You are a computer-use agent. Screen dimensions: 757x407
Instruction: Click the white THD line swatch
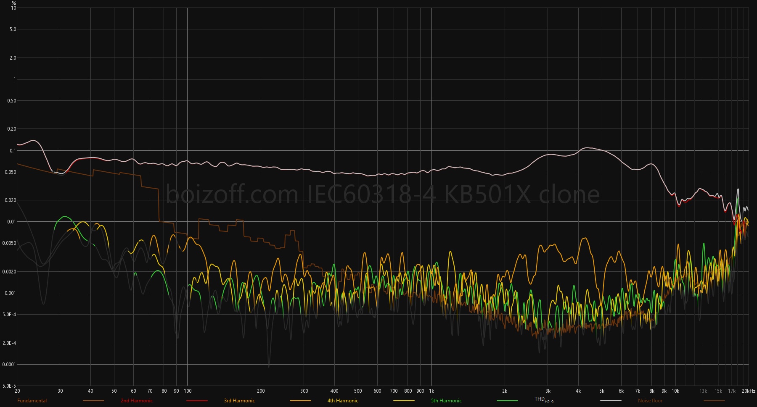point(611,401)
